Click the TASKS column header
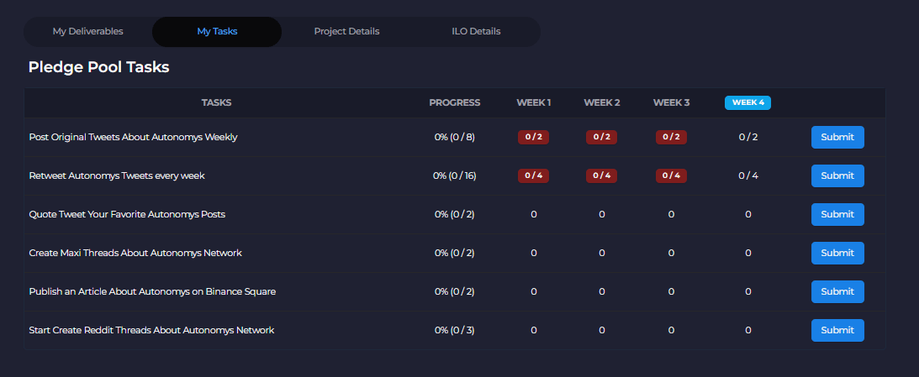Viewport: 919px width, 377px height. [216, 102]
